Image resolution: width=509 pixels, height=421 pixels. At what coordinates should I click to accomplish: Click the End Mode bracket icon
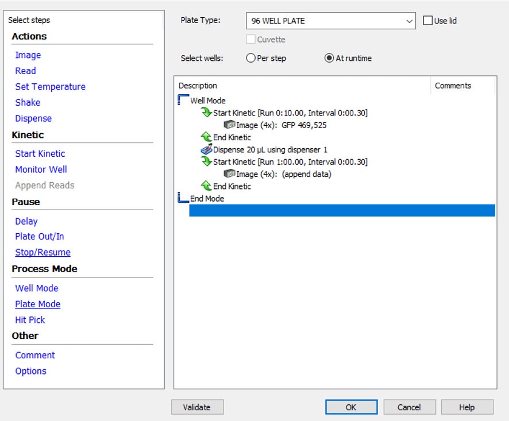183,198
